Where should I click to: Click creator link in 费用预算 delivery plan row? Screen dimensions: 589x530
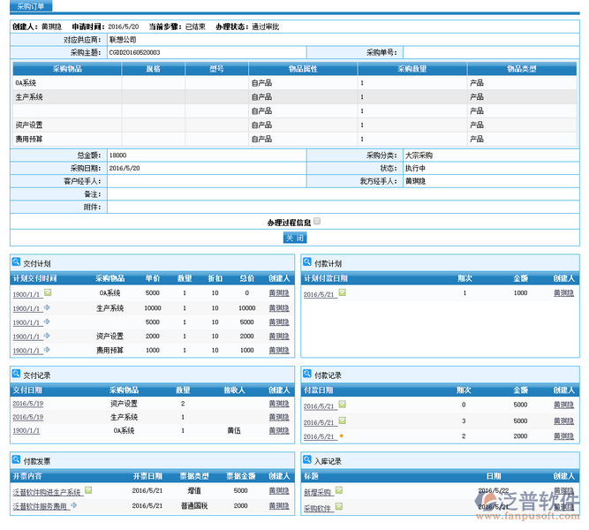(279, 350)
